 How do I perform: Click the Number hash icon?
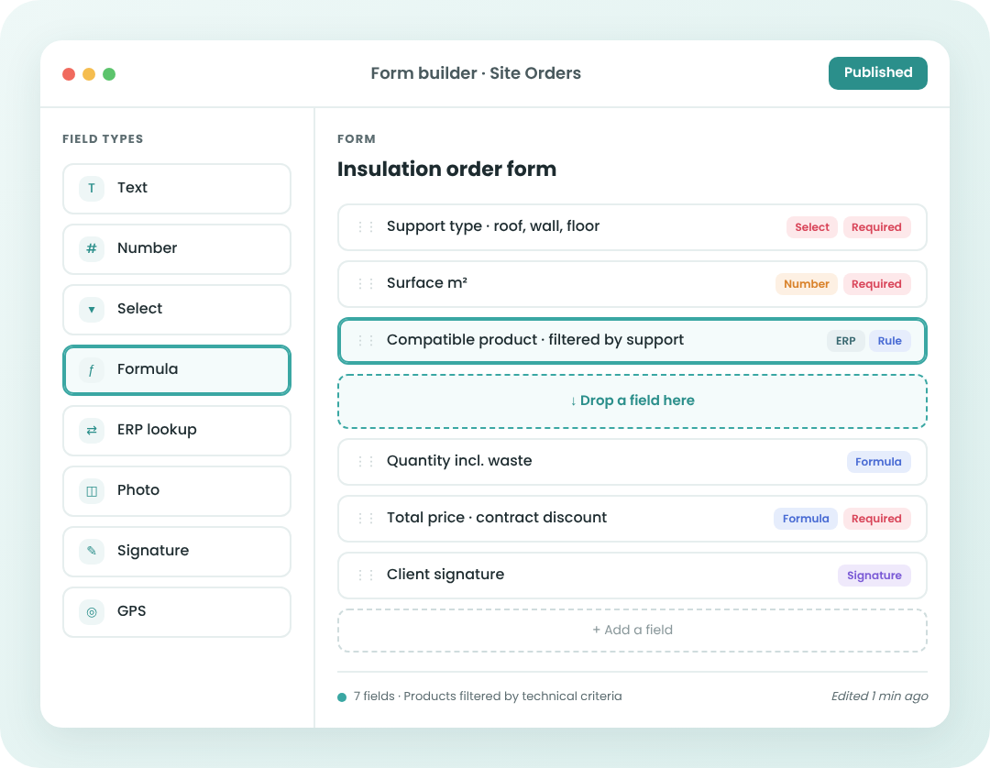pos(92,248)
